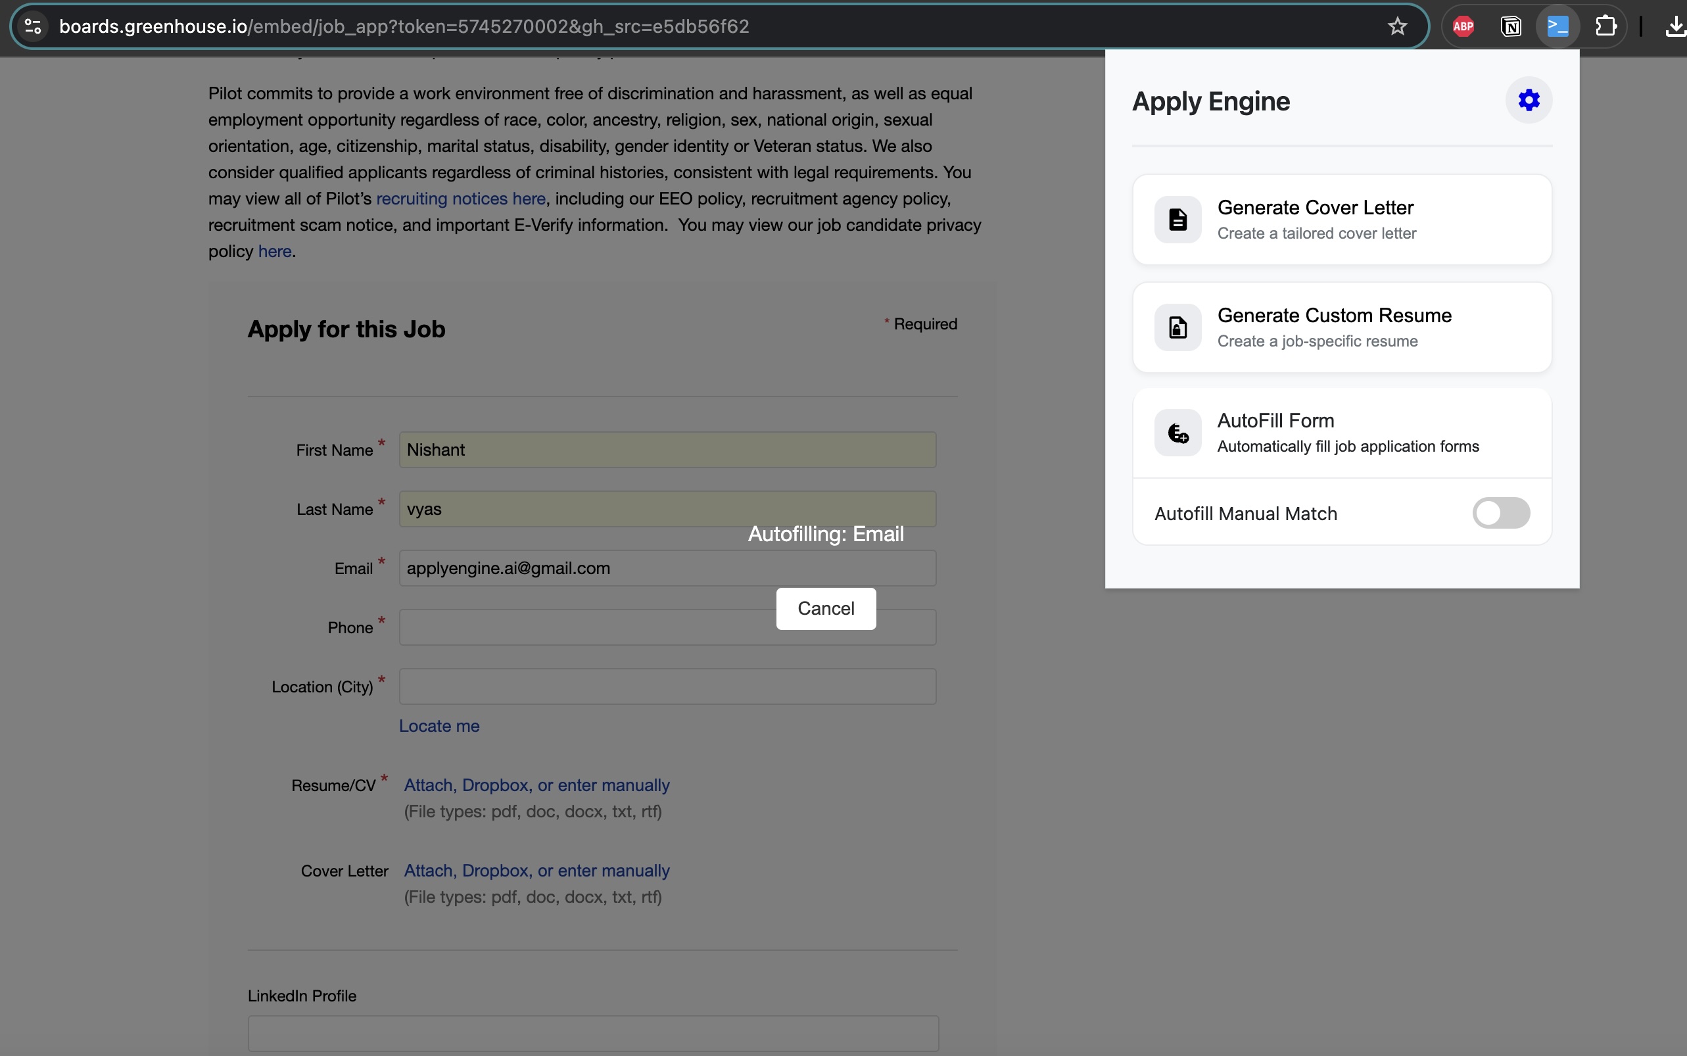Select Generate Custom Resume card
The height and width of the screenshot is (1056, 1687).
1341,327
